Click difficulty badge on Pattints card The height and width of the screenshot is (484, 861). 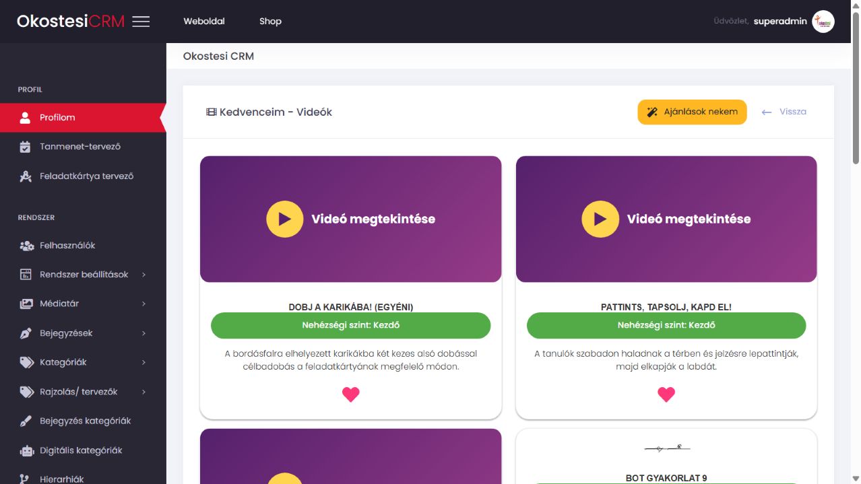(666, 325)
